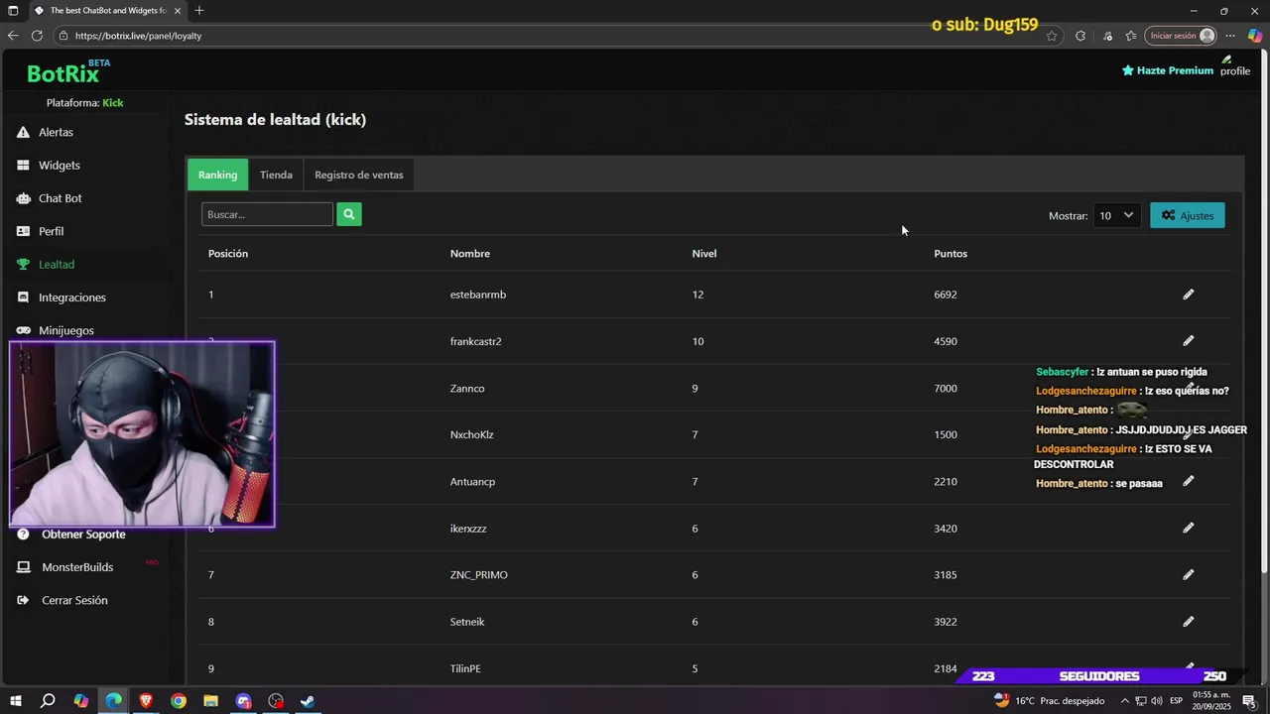Click the Puntos column header
1270x714 pixels.
coord(951,254)
